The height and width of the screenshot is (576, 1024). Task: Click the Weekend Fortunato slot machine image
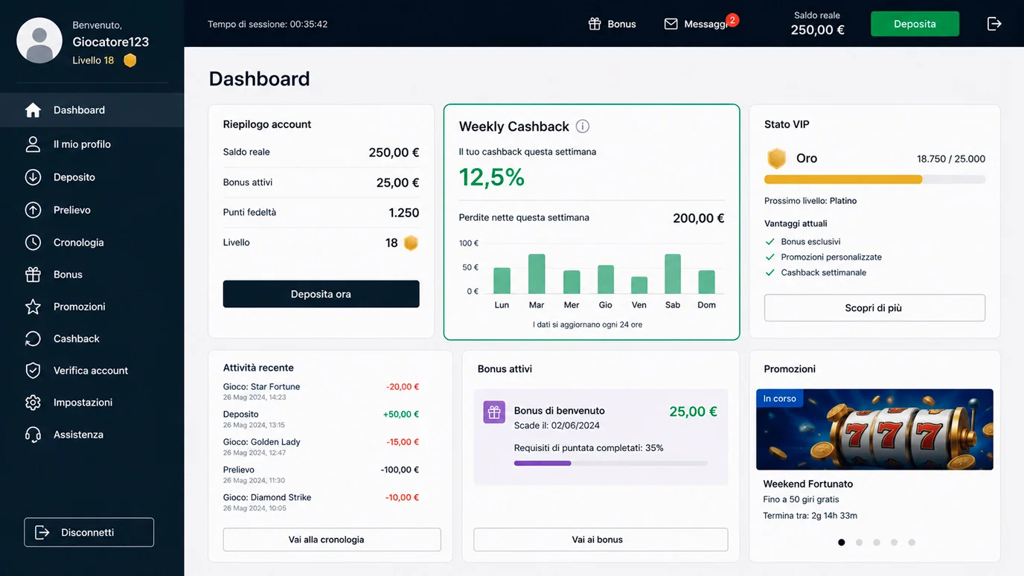(874, 429)
